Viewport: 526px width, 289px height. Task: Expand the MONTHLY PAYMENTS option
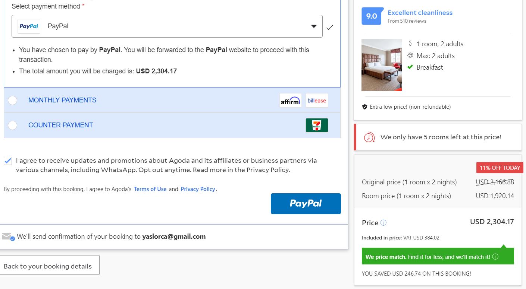pos(62,100)
